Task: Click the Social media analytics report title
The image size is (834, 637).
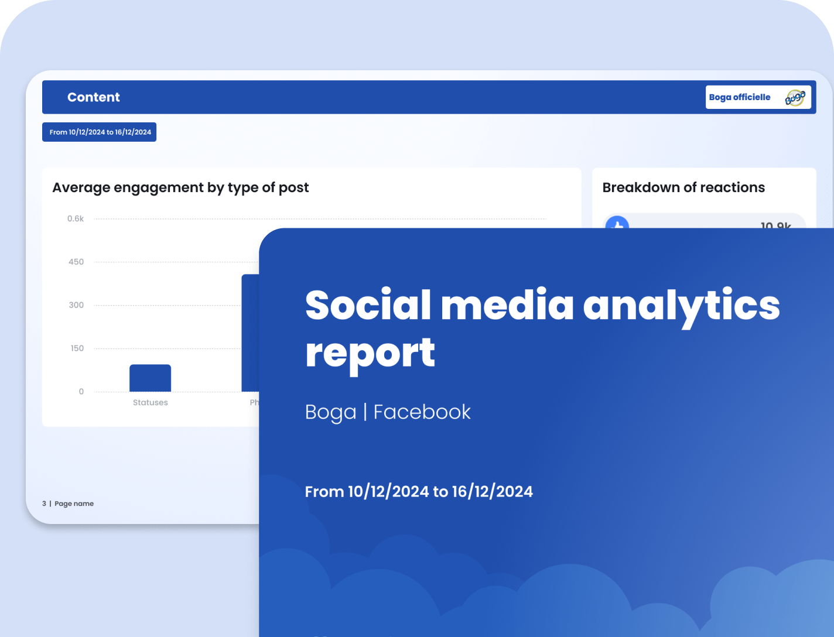Action: pos(542,328)
